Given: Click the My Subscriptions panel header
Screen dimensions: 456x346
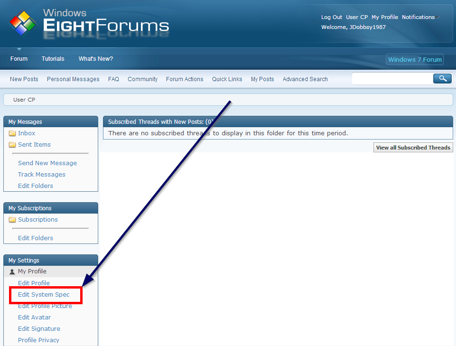Looking at the screenshot, I should coord(51,208).
